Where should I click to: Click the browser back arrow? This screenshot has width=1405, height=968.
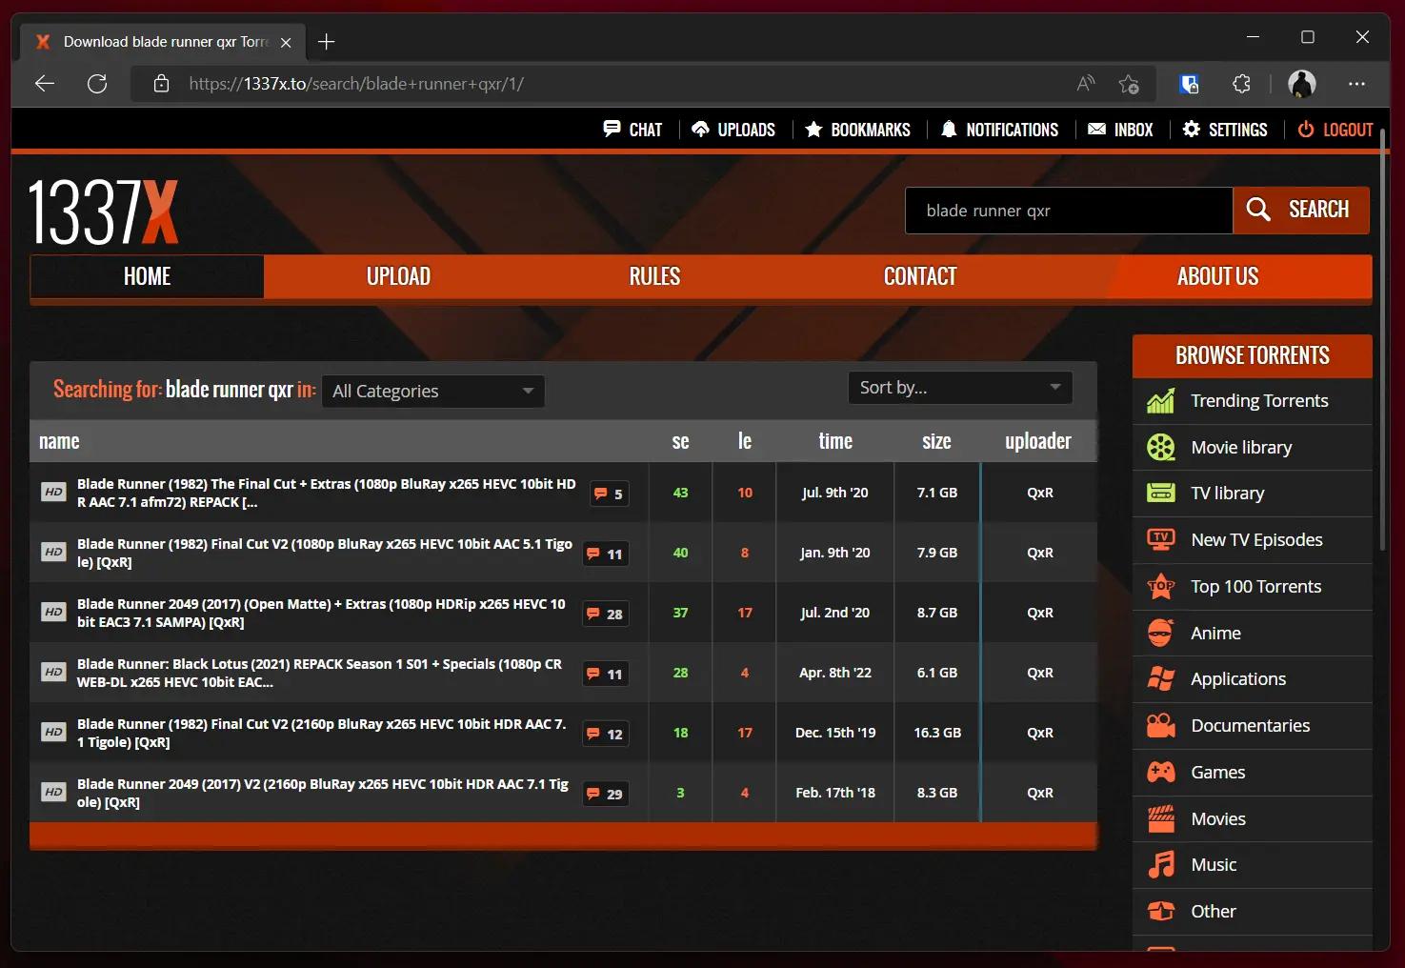tap(45, 84)
